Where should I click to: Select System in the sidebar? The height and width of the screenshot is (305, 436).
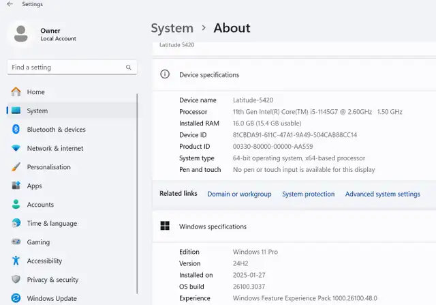tap(72, 111)
